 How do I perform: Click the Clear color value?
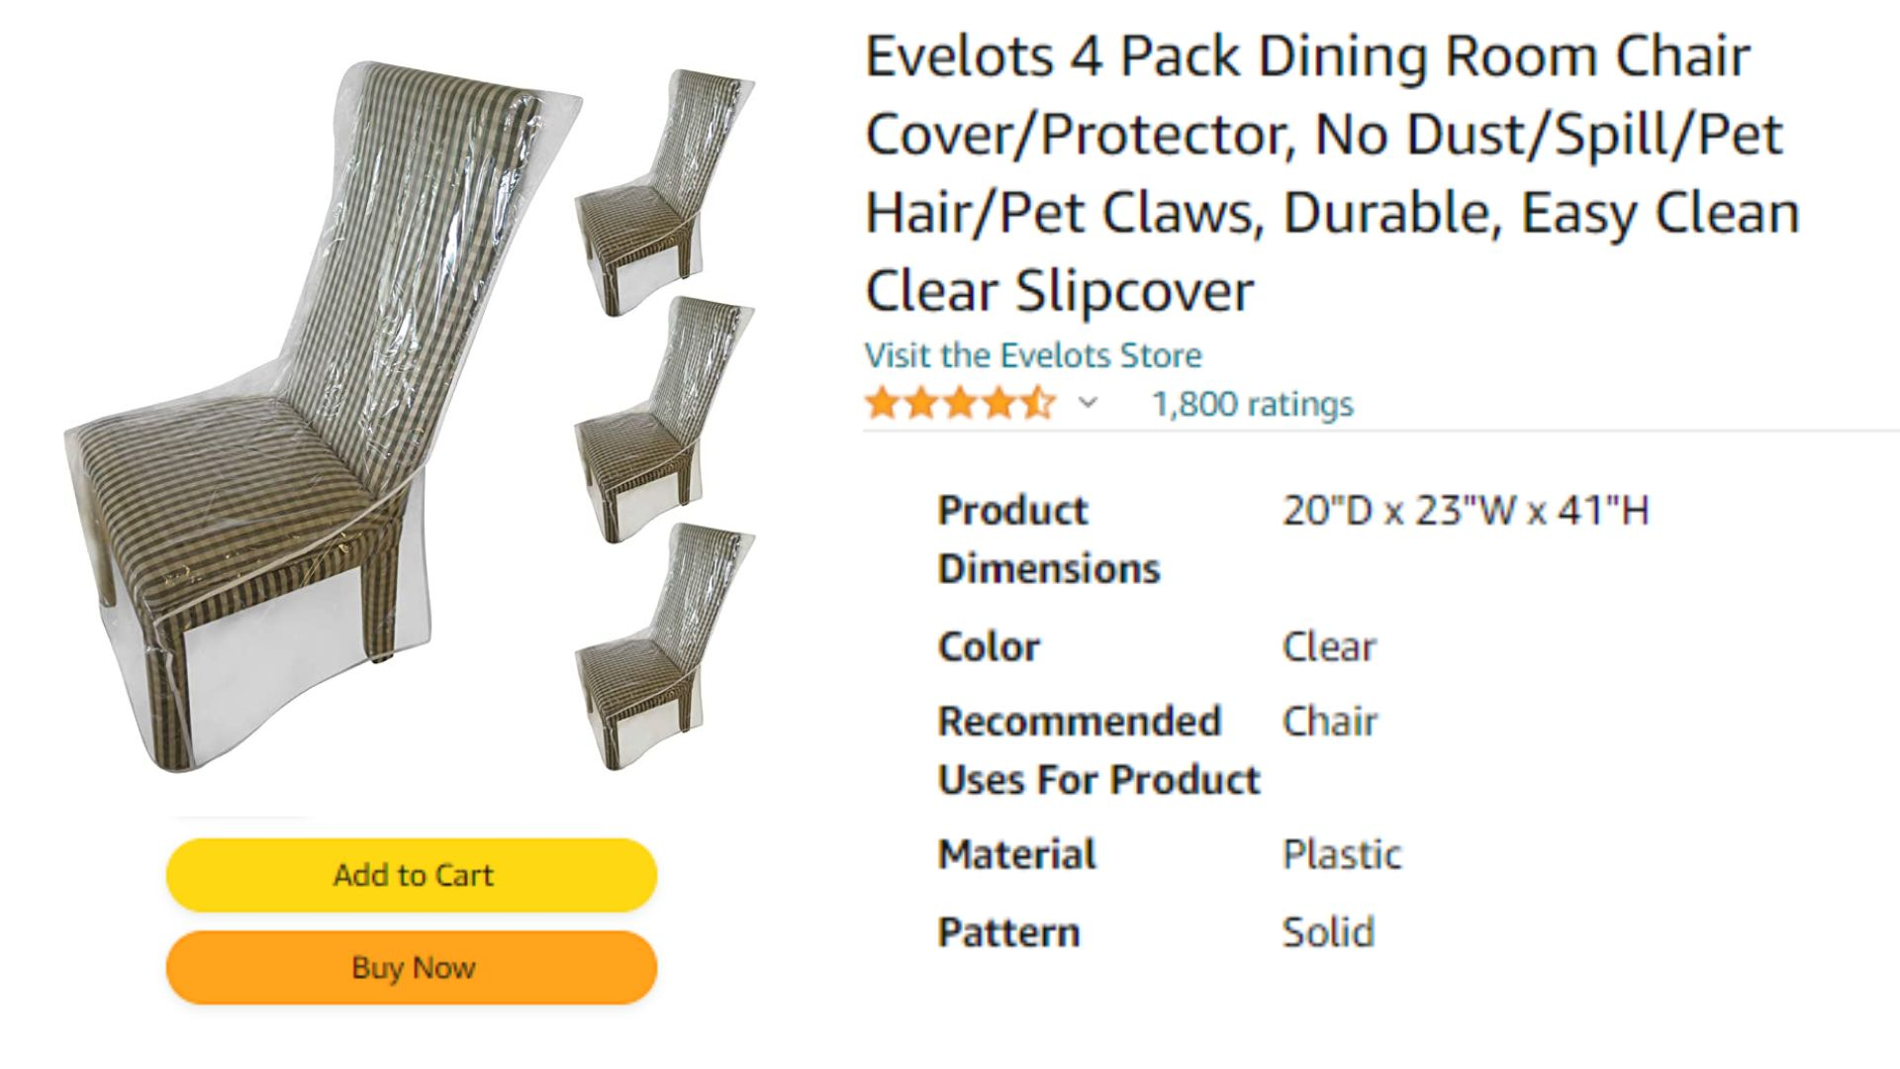click(x=1329, y=646)
